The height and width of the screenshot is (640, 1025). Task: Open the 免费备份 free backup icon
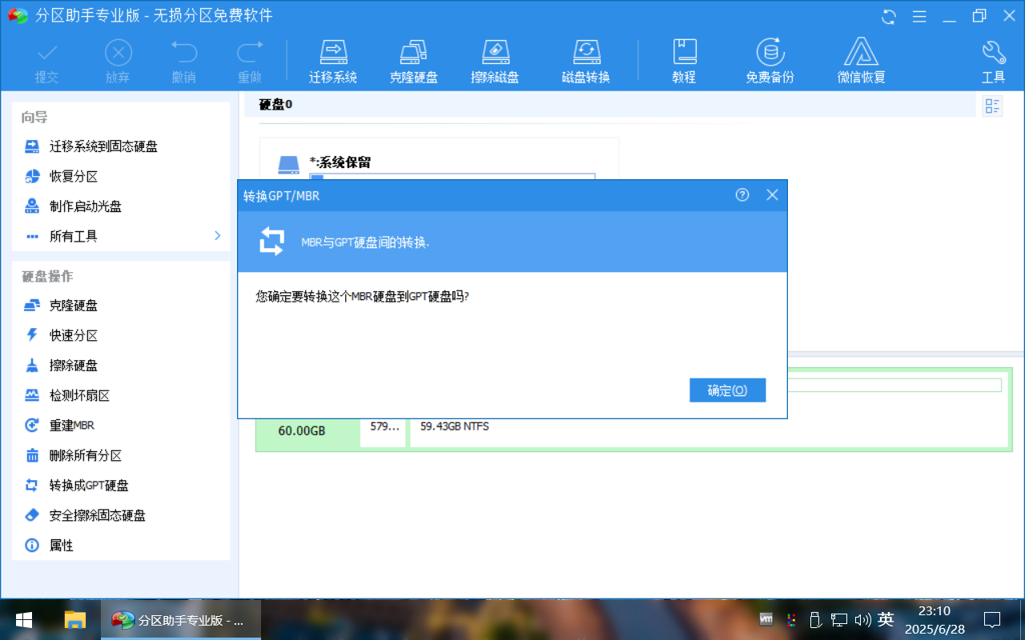(x=770, y=62)
